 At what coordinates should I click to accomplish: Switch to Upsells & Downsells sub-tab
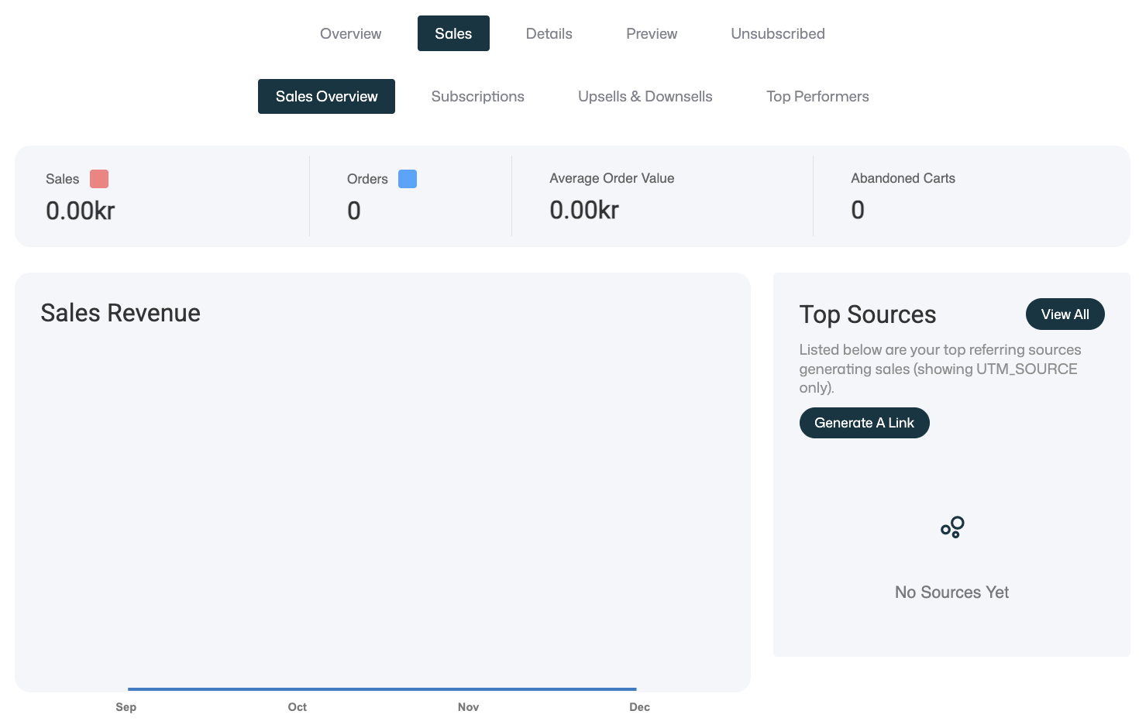click(645, 96)
